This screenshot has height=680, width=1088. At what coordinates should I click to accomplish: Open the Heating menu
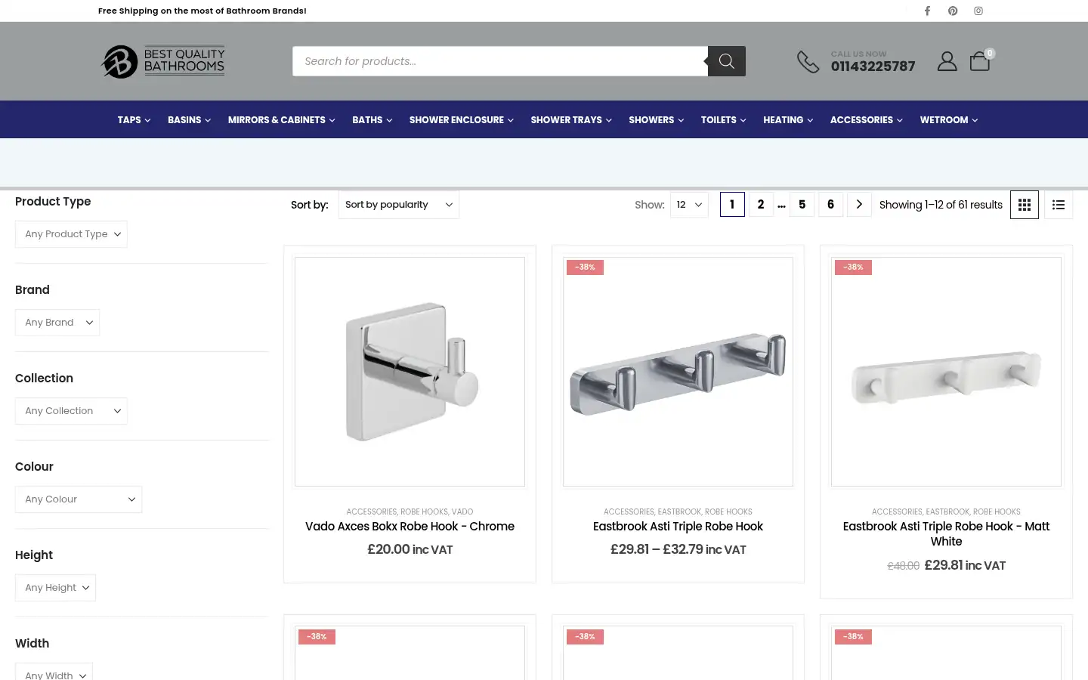tap(788, 119)
